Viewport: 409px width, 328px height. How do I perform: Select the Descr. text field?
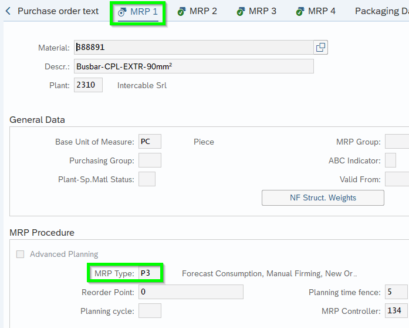194,66
